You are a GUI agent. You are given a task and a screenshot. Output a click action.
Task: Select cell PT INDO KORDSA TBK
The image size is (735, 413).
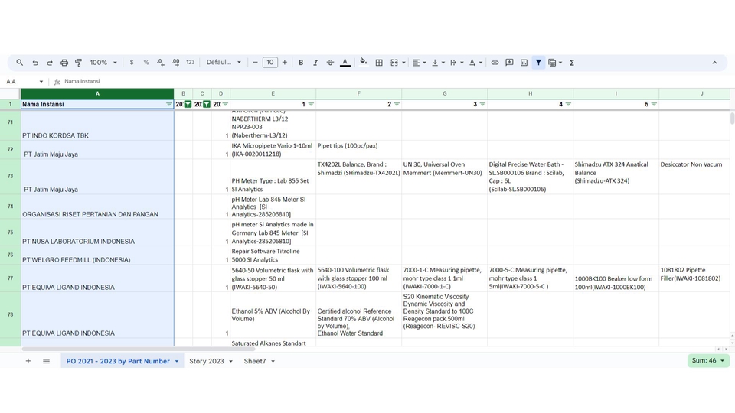click(97, 126)
